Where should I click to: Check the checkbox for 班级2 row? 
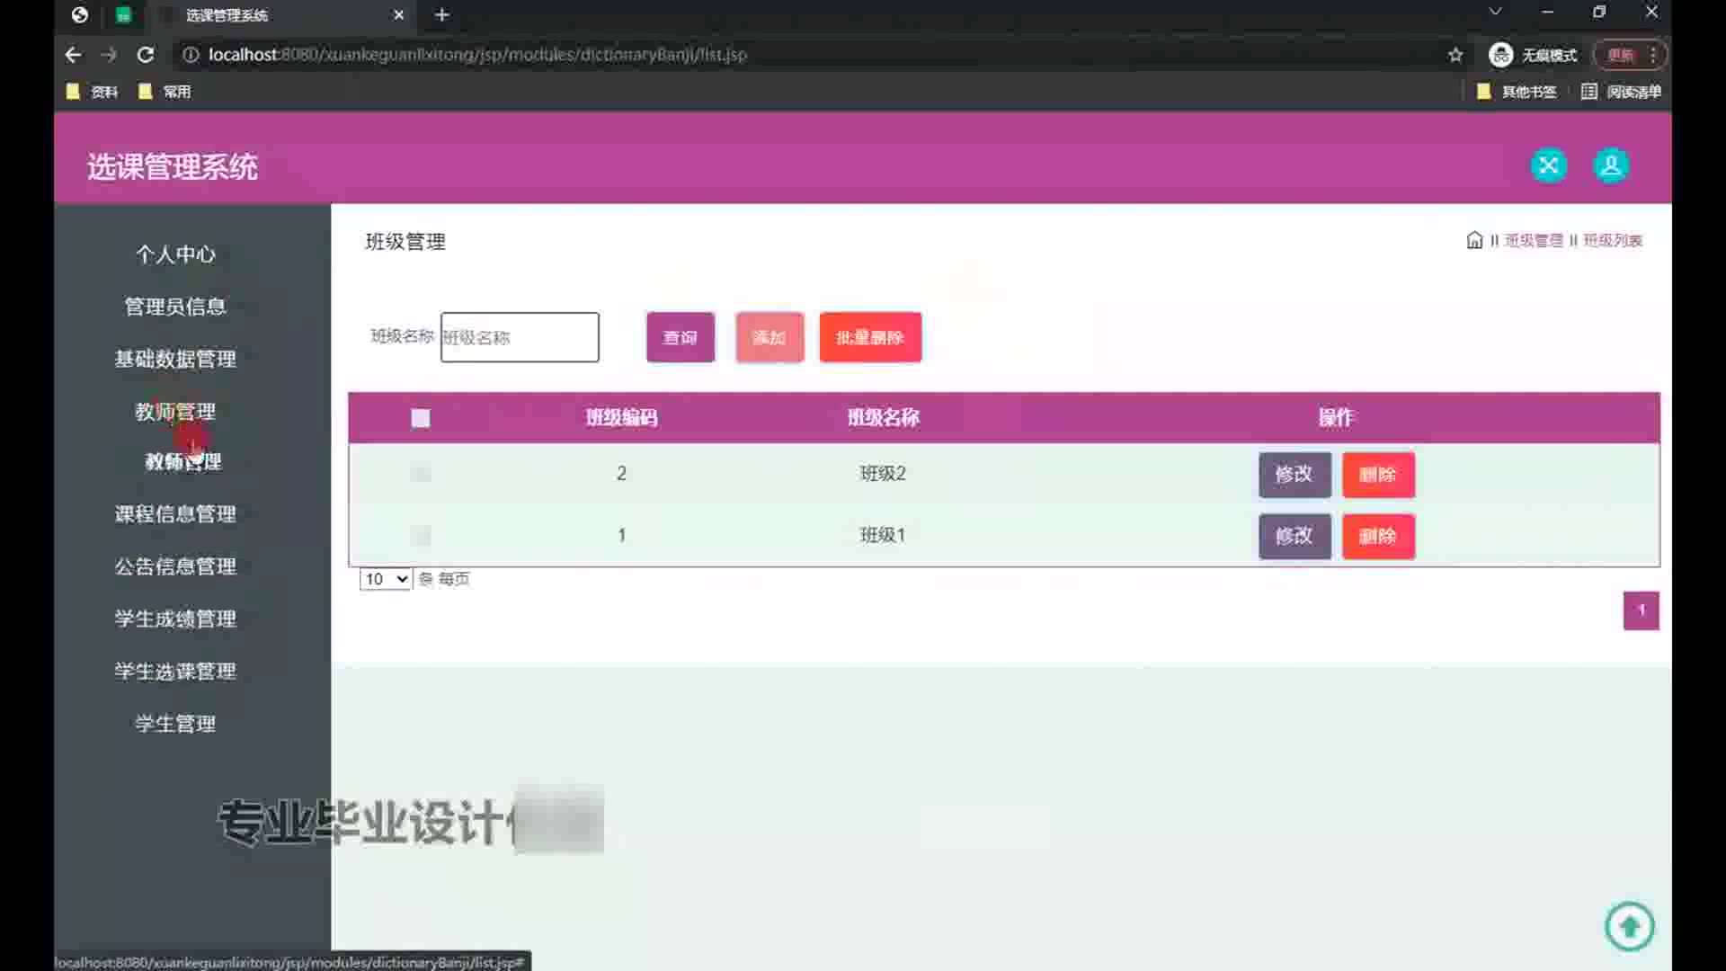[x=421, y=474]
